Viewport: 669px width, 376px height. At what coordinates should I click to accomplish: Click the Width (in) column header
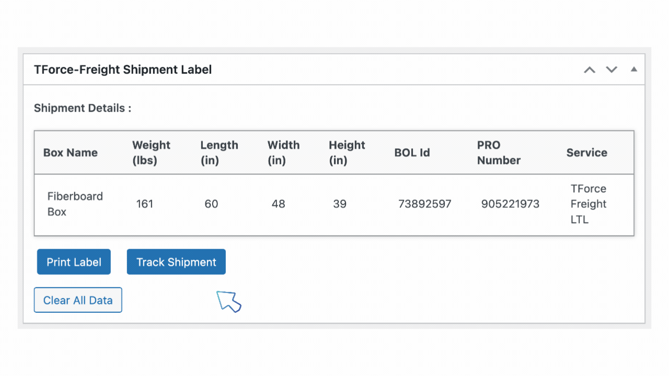283,152
